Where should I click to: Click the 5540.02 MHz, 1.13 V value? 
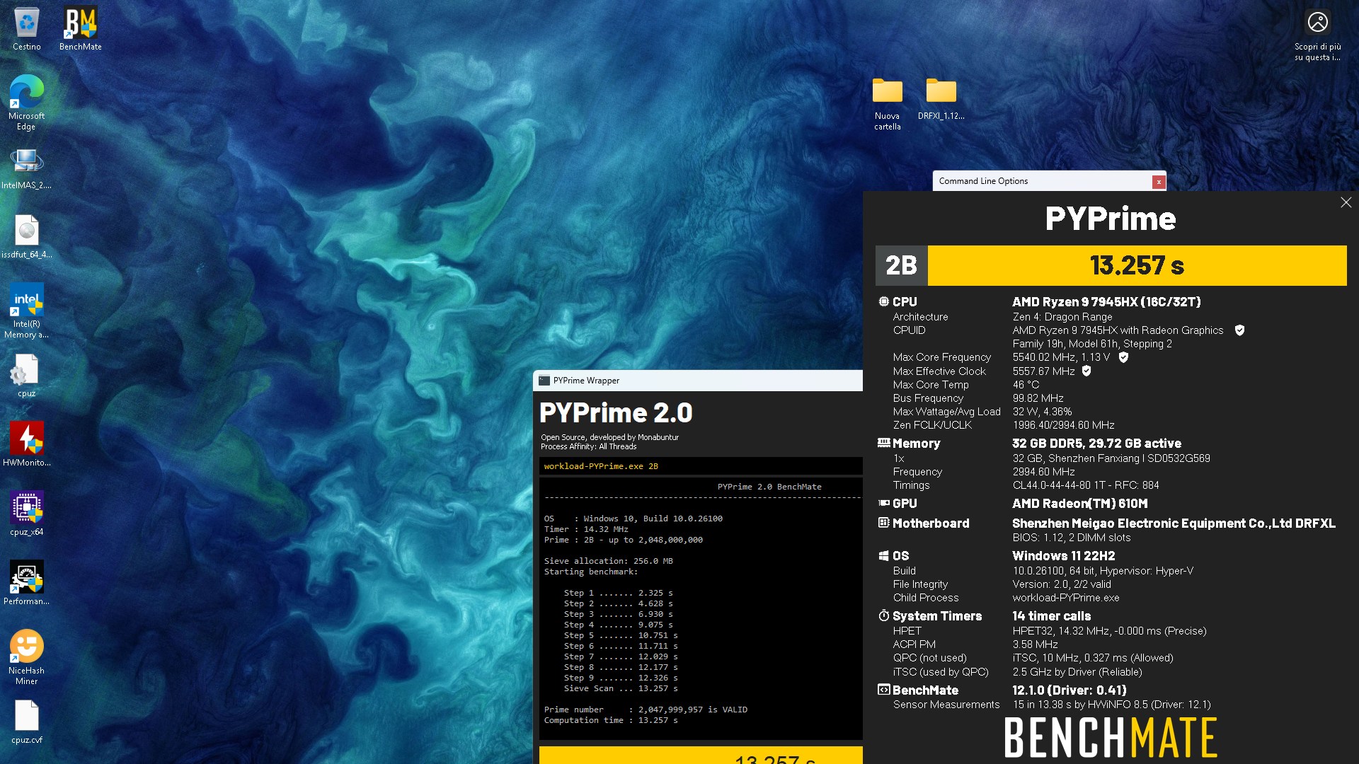point(1061,357)
